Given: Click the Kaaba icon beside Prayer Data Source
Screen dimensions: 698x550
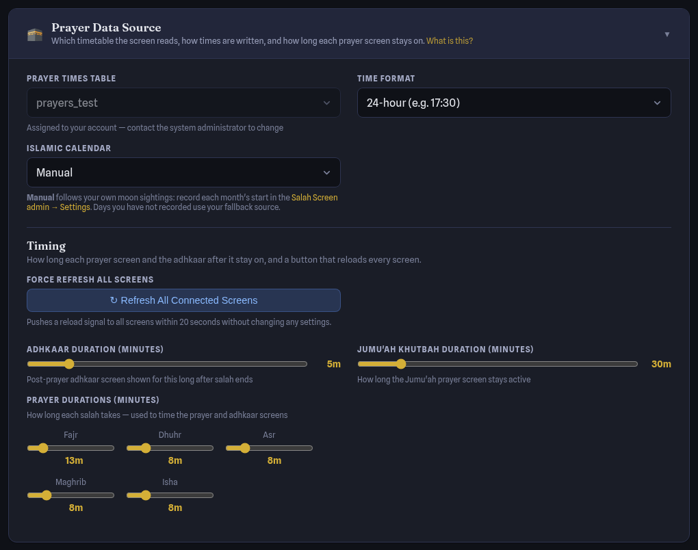Looking at the screenshot, I should (35, 34).
